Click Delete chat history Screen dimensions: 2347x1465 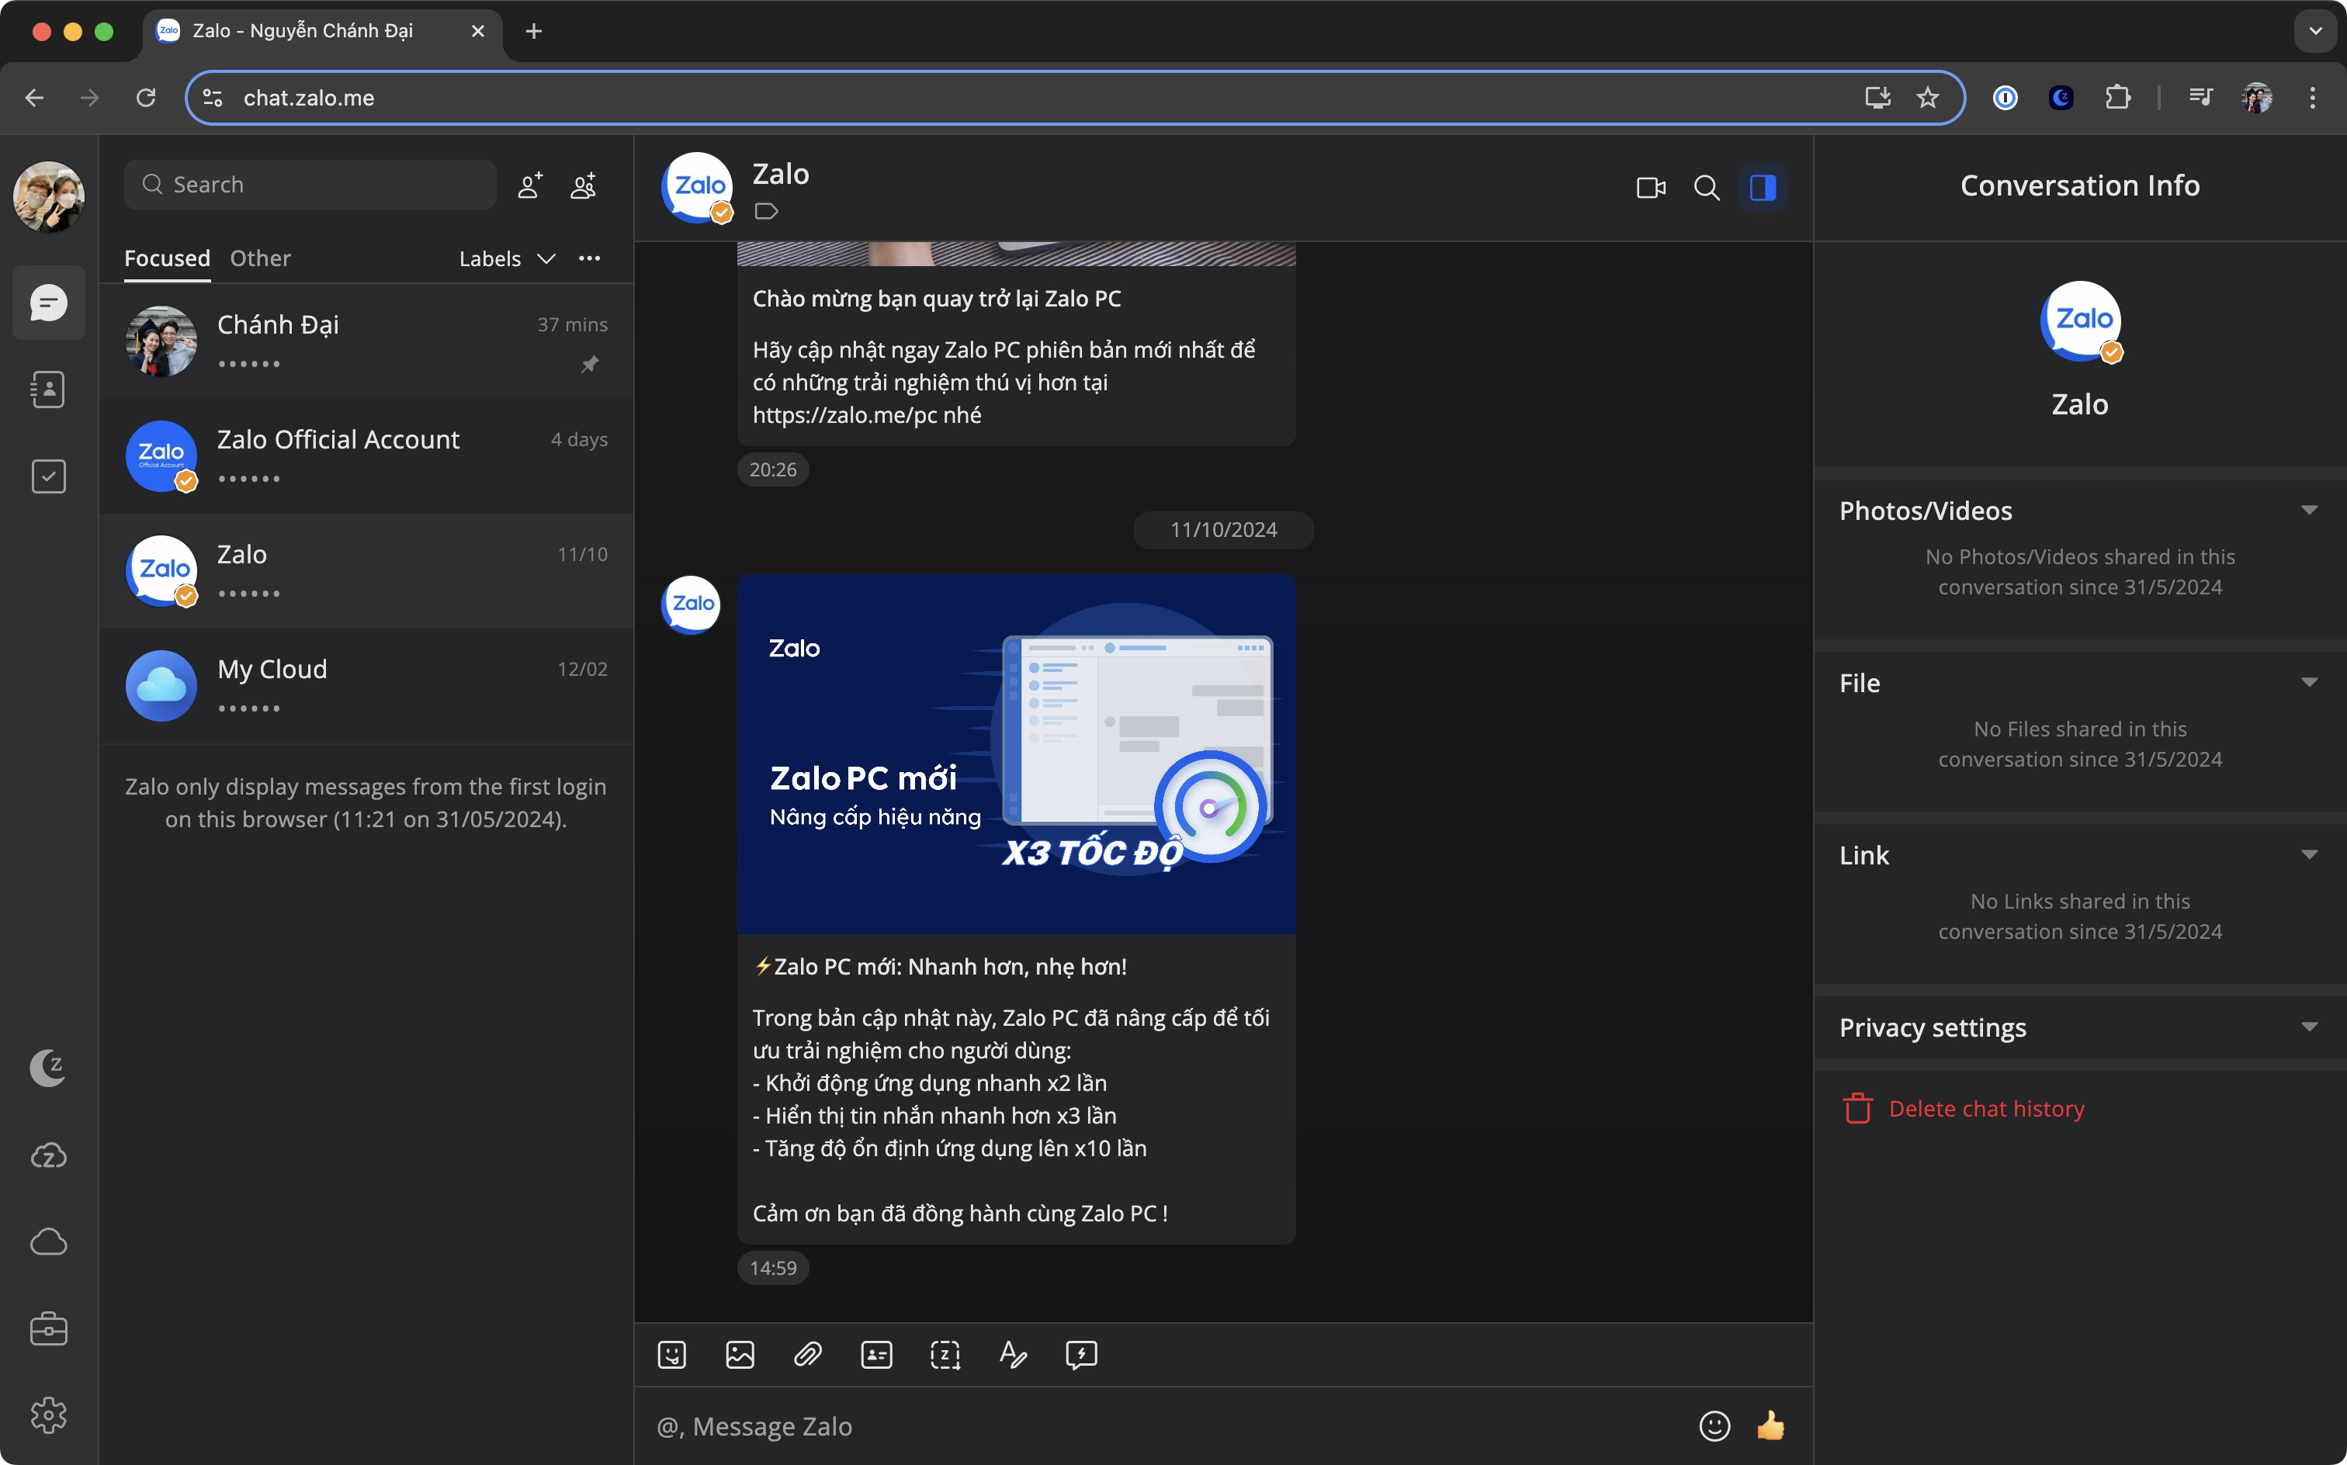coord(1964,1108)
